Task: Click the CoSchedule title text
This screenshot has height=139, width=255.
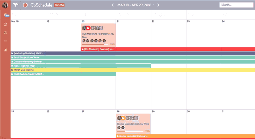Action: coord(41,5)
